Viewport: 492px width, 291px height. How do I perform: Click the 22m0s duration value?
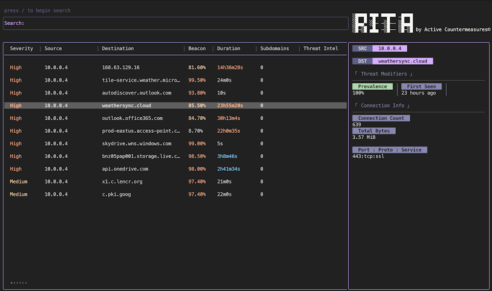click(x=224, y=194)
